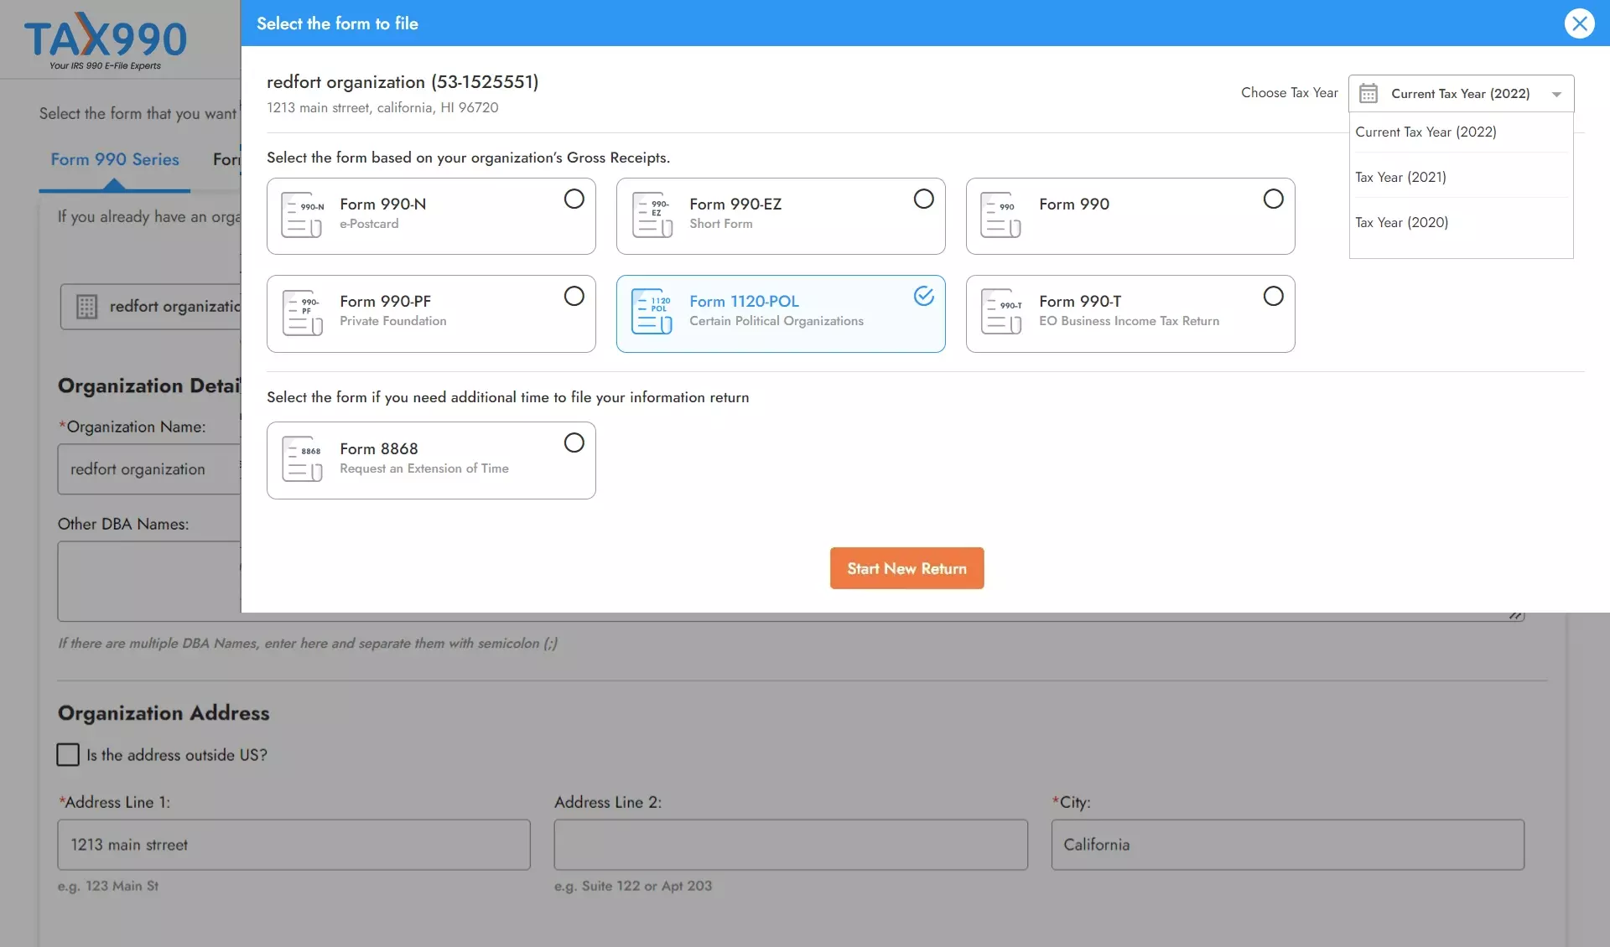Viewport: 1610px width, 947px height.
Task: Click the TAX990 logo
Action: [105, 40]
